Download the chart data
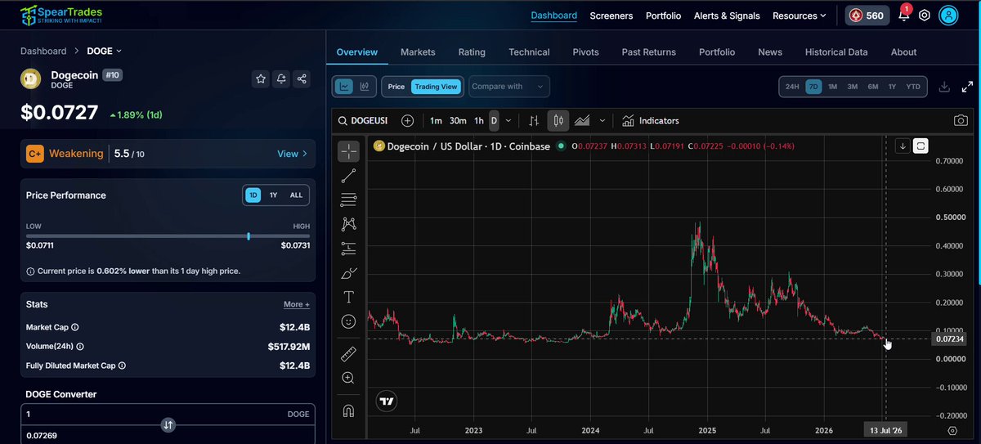 click(944, 86)
